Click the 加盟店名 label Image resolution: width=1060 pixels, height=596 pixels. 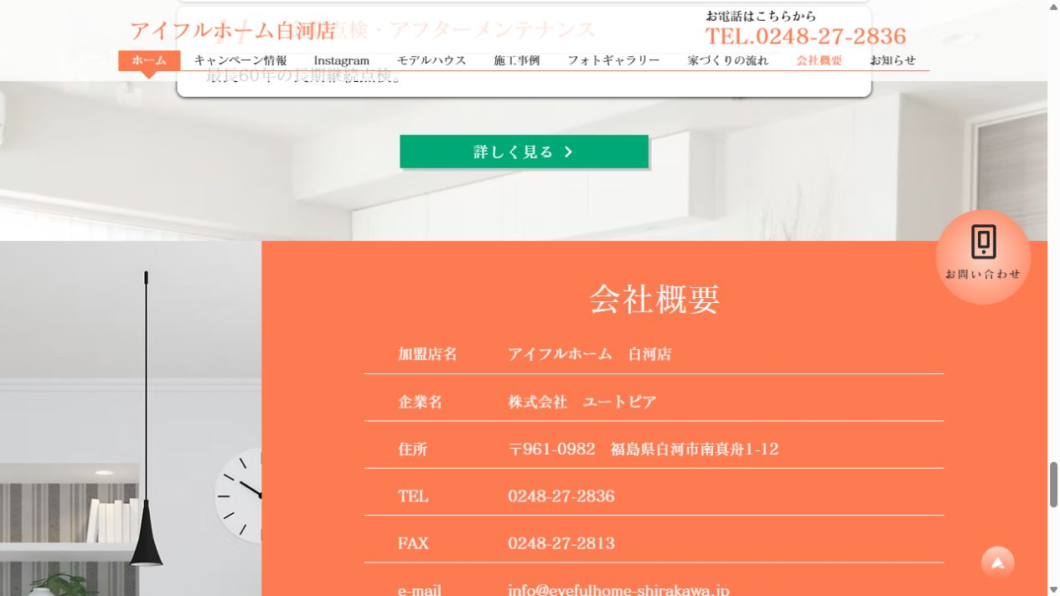(x=427, y=354)
